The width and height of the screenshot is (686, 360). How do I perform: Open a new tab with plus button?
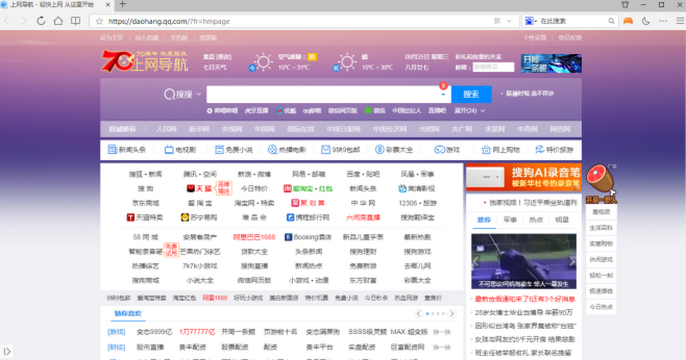(122, 4)
